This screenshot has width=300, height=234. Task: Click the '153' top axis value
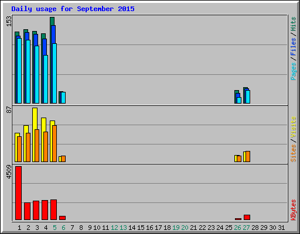(9, 21)
